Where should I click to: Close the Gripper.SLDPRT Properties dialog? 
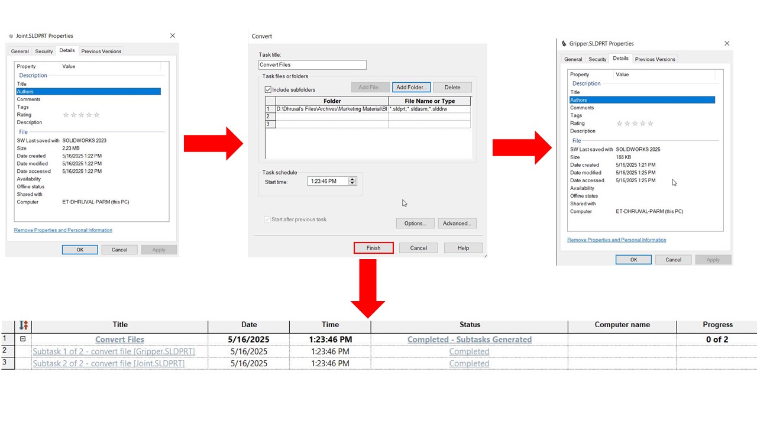coord(727,44)
